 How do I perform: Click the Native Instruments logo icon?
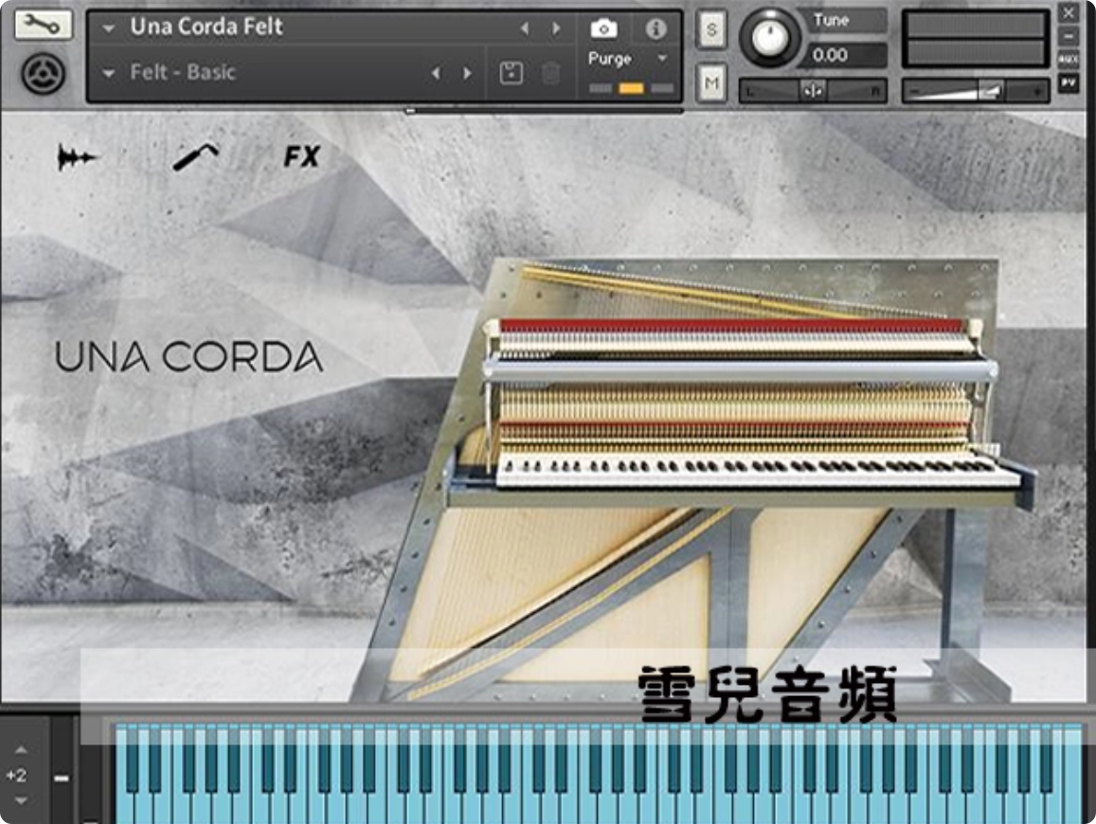[44, 73]
